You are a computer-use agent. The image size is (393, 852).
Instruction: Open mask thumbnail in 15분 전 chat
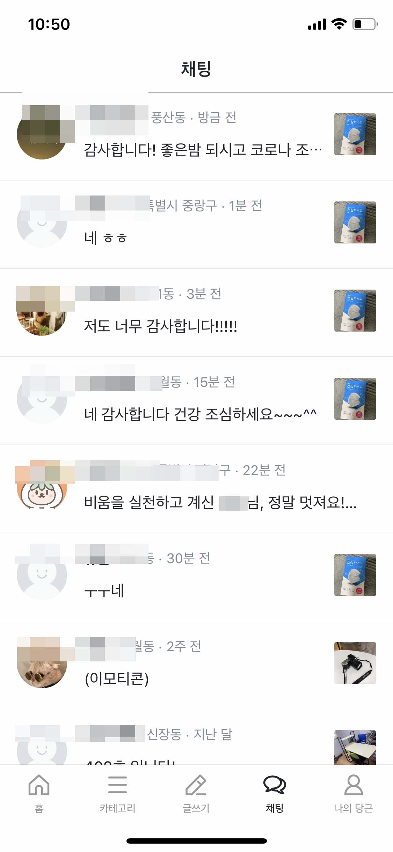[355, 398]
